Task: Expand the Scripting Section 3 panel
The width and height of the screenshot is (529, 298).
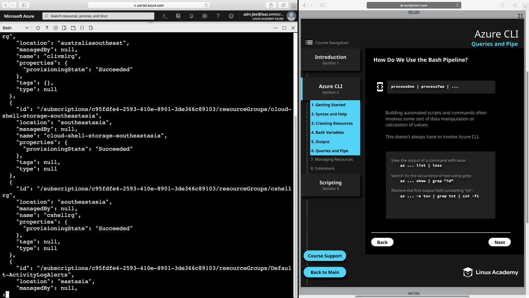Action: click(x=330, y=185)
